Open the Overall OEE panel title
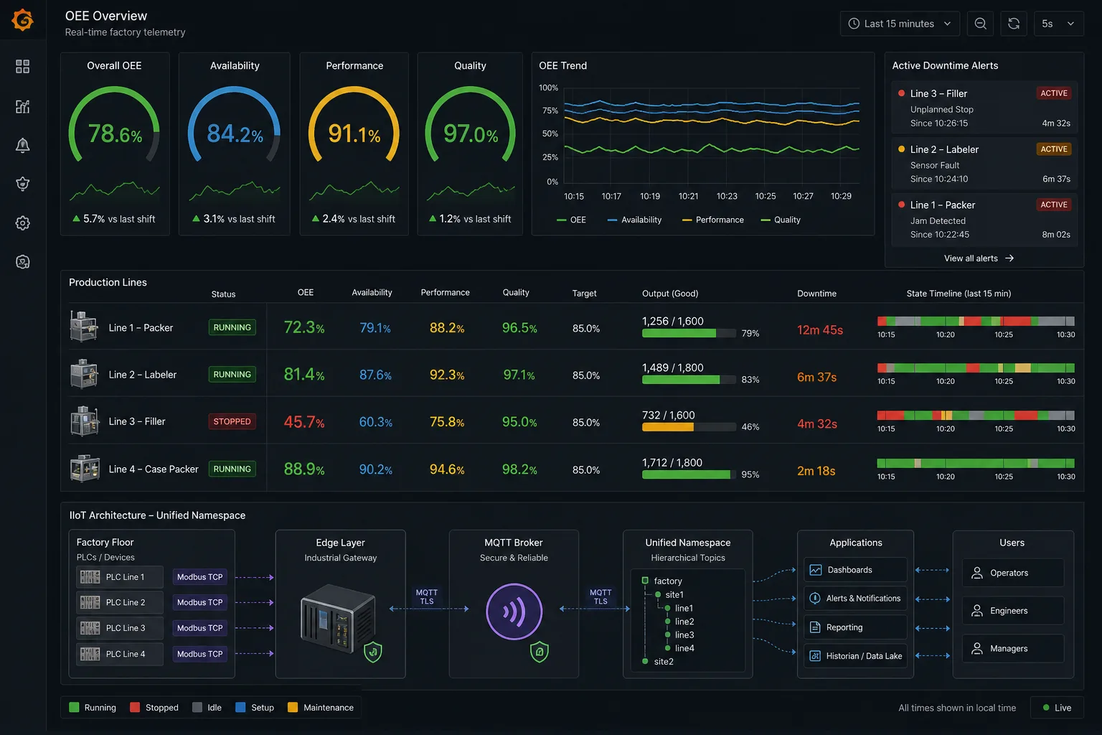This screenshot has height=735, width=1102. tap(114, 65)
